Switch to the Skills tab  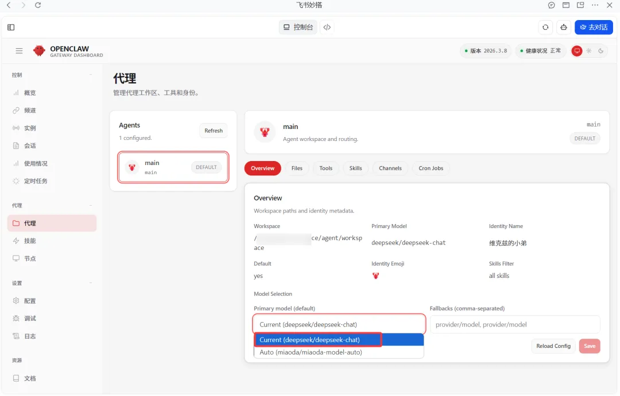(x=355, y=168)
